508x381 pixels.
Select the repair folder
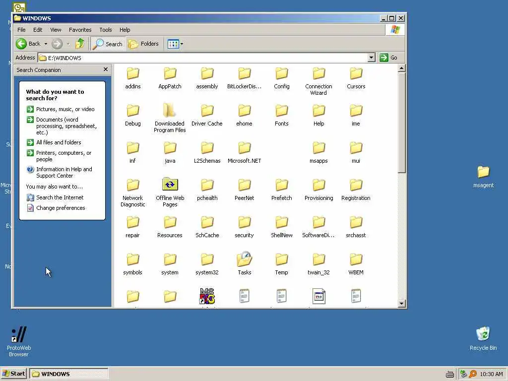[133, 227]
